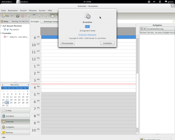Click the Notizen memo icon

3,132
